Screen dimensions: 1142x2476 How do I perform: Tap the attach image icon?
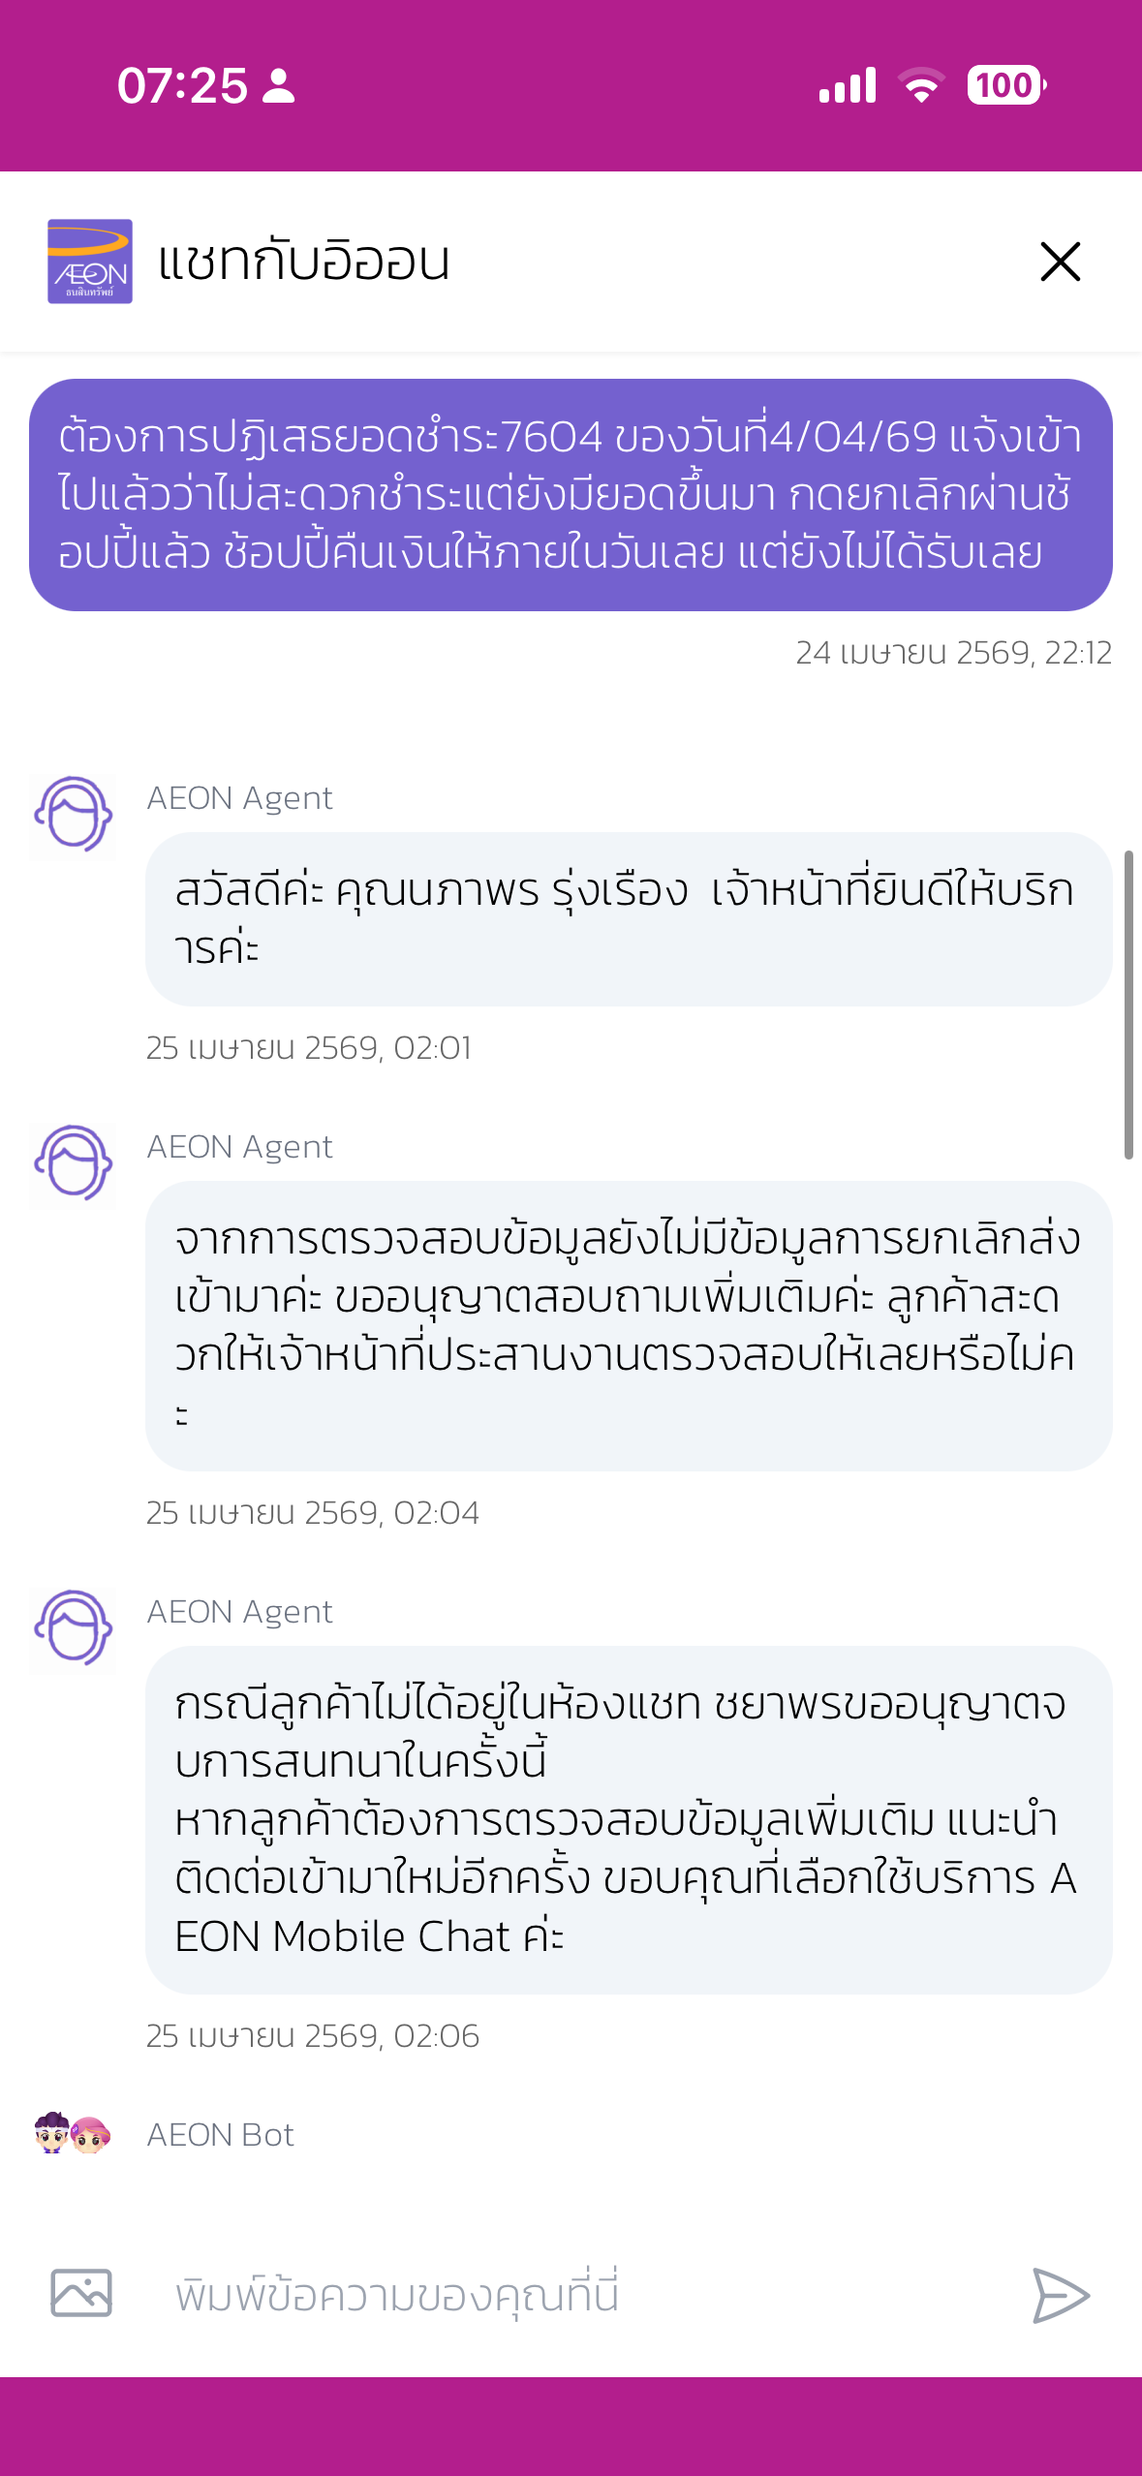pyautogui.click(x=81, y=2293)
